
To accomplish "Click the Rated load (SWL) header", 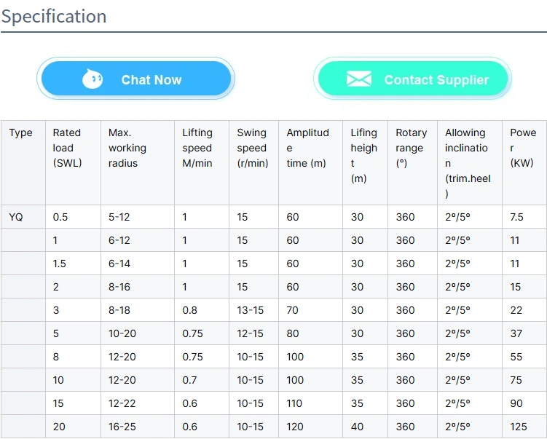I will pyautogui.click(x=67, y=148).
